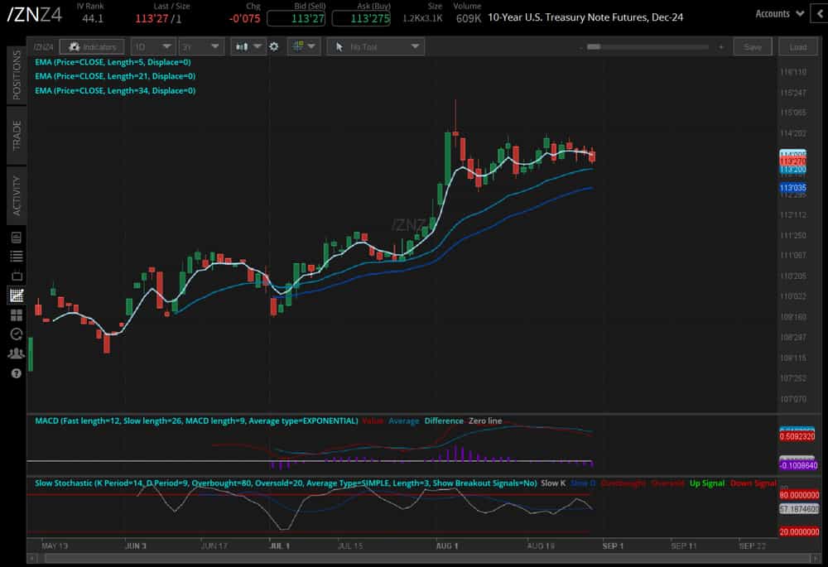Open the grid widgets icon
Viewport: 828px width, 567px height.
[15, 314]
